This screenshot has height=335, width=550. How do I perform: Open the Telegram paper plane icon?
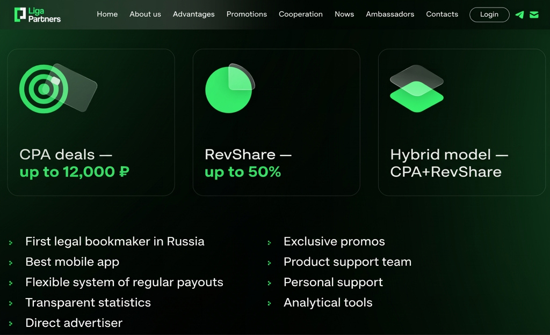(519, 14)
